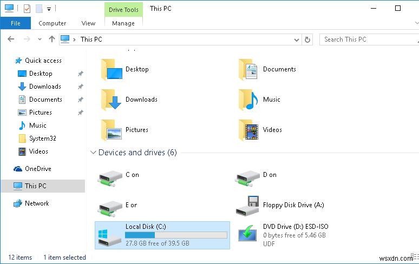The width and height of the screenshot is (419, 264).
Task: Select the Downloads folder icon in main pane
Action: [x=111, y=100]
